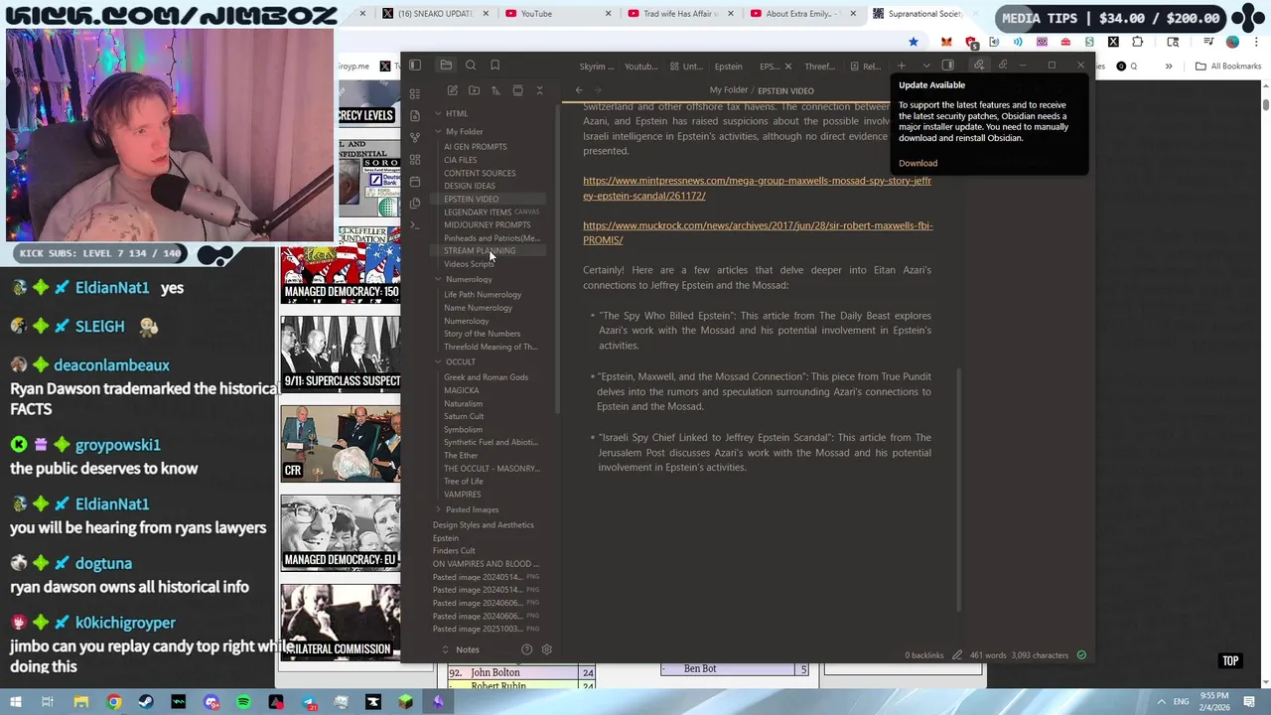The width and height of the screenshot is (1271, 715).
Task: Click the top ribbon list icon in Obsidian
Action: coord(415,93)
